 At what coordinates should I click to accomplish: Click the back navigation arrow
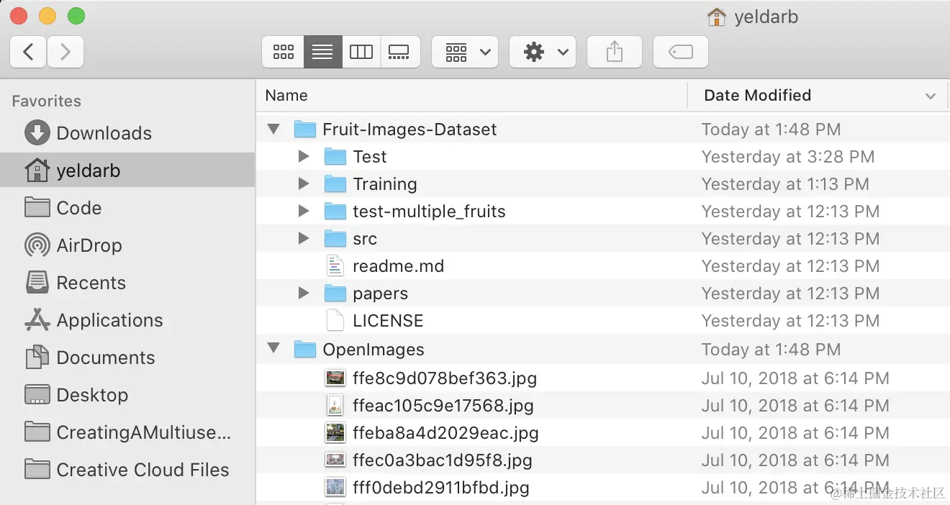pyautogui.click(x=27, y=51)
